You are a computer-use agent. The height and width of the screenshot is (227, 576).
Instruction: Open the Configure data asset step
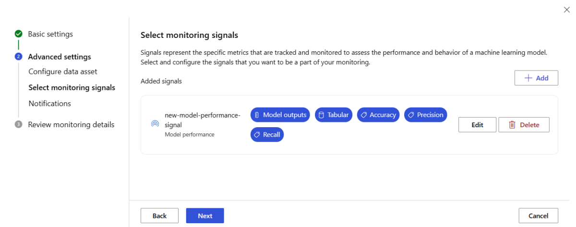tap(63, 72)
